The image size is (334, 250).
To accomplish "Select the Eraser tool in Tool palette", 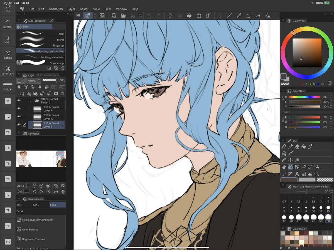I will click(x=297, y=146).
